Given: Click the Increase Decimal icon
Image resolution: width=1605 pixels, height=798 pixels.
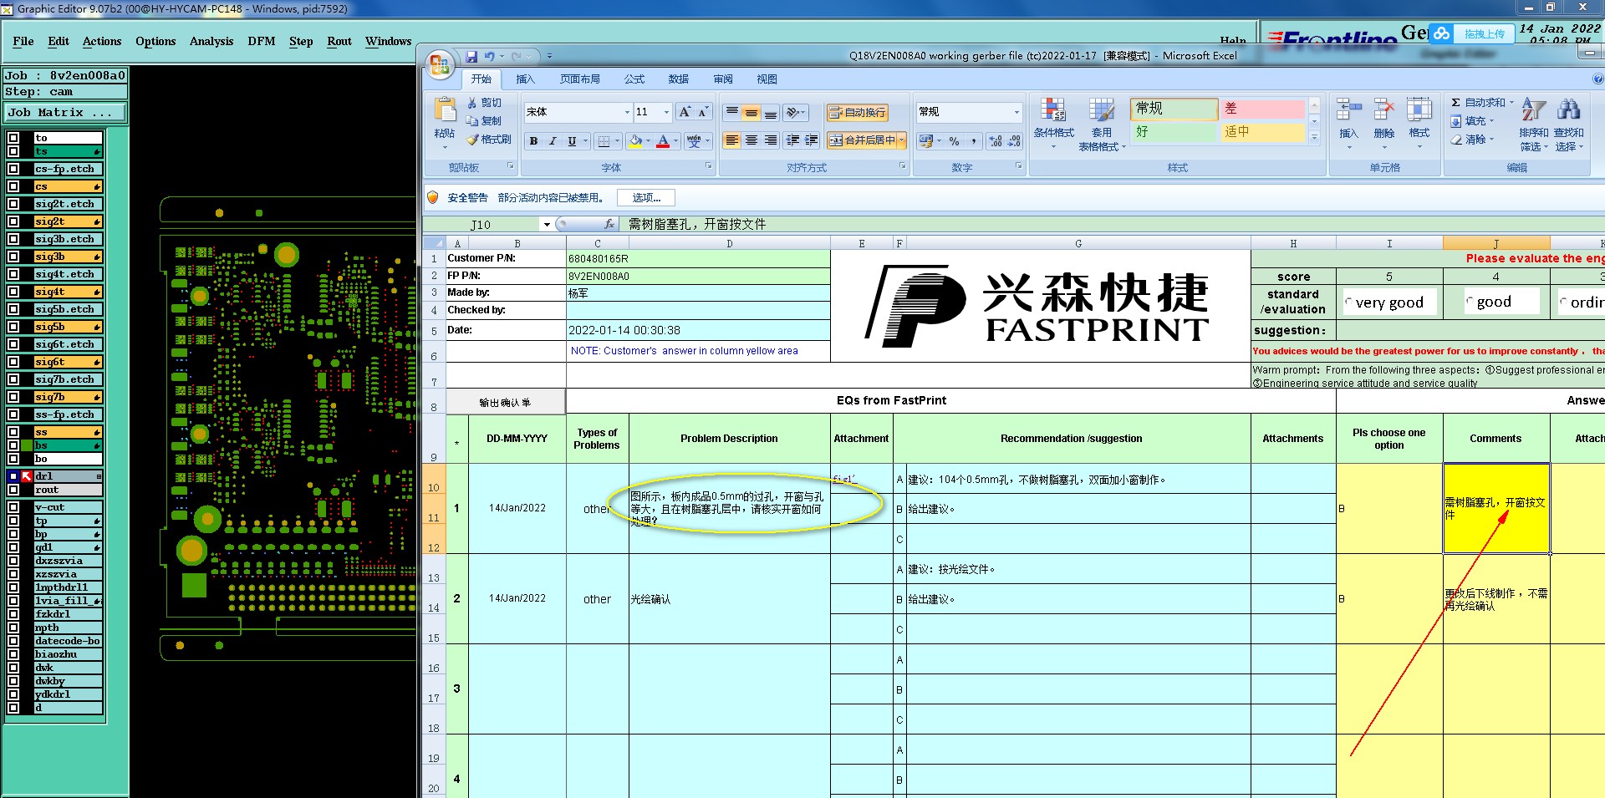Looking at the screenshot, I should (x=996, y=141).
